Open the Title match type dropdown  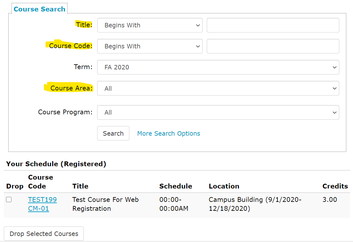[150, 25]
